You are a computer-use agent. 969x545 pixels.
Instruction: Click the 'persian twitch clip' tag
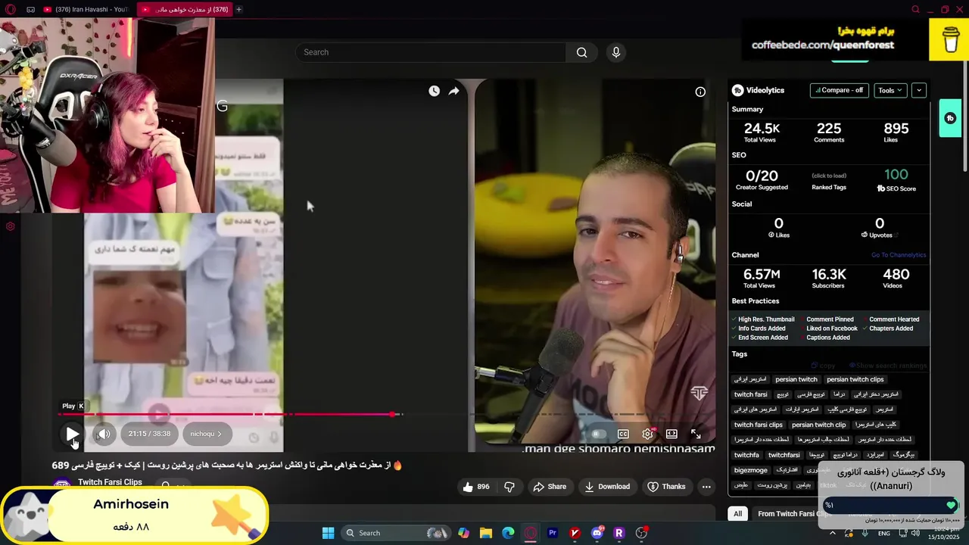[x=818, y=425]
